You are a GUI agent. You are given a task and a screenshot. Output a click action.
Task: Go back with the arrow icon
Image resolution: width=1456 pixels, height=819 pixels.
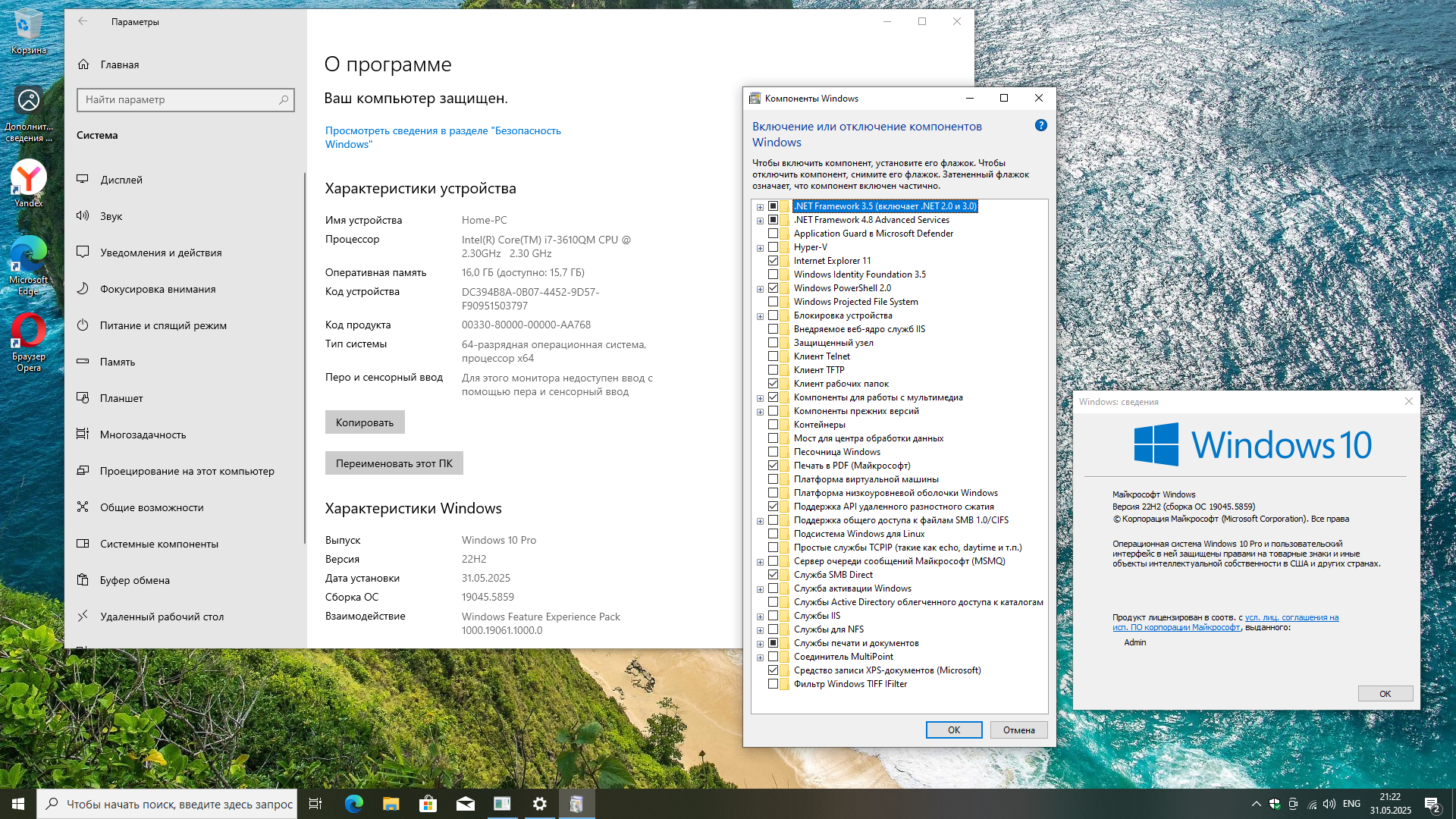[x=83, y=22]
